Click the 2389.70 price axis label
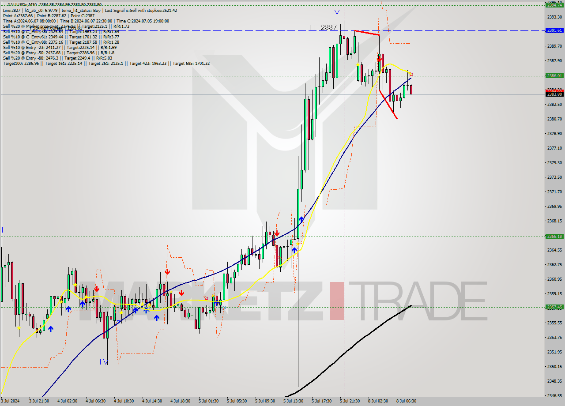The height and width of the screenshot is (406, 565). (554, 46)
